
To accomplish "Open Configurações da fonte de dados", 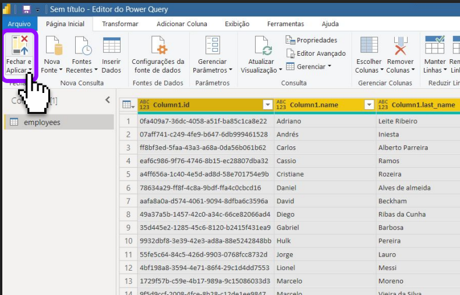I will pos(158,55).
